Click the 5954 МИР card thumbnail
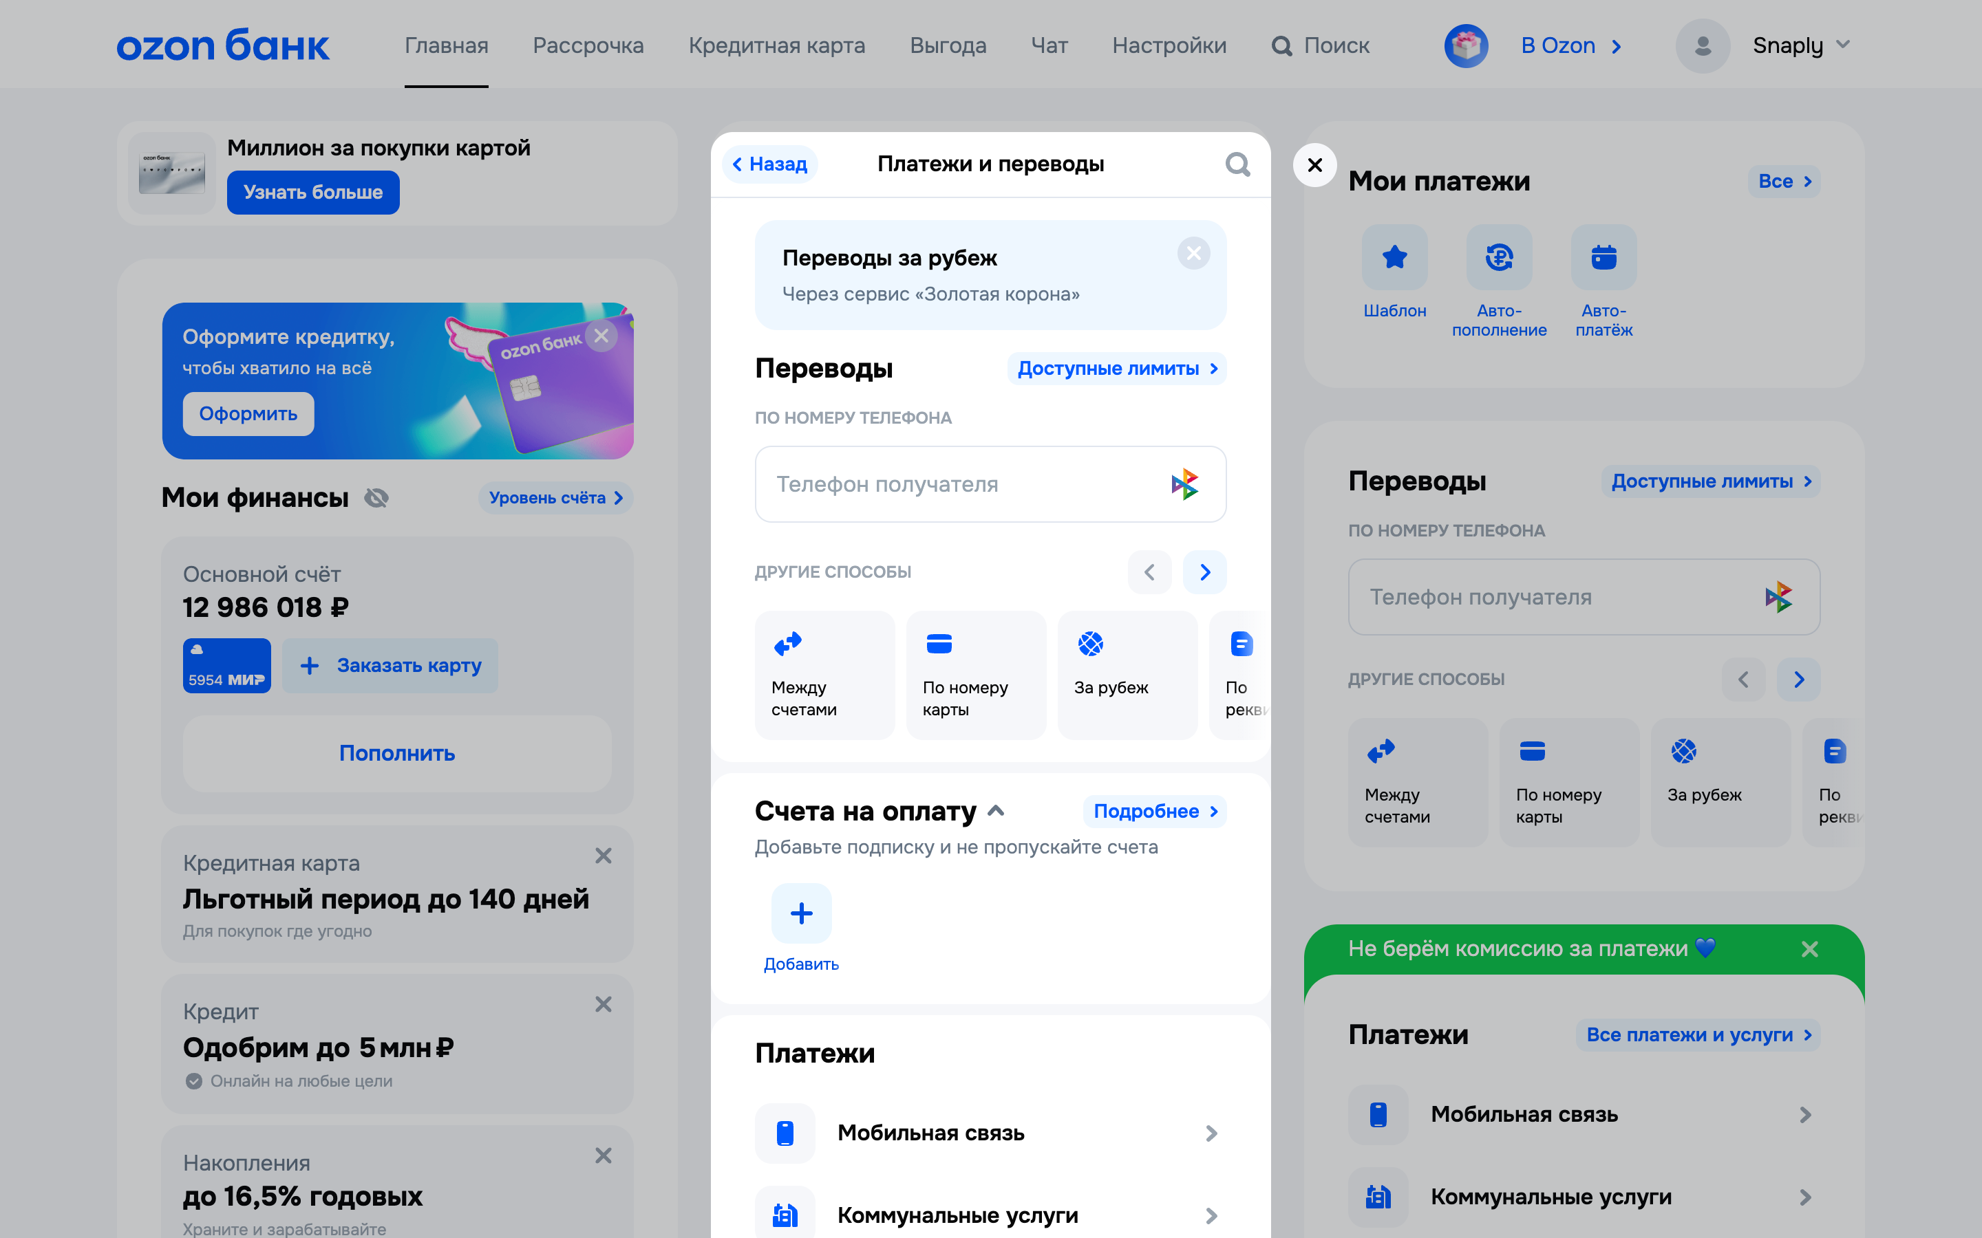Screen dimensions: 1982x1238 click(x=227, y=666)
